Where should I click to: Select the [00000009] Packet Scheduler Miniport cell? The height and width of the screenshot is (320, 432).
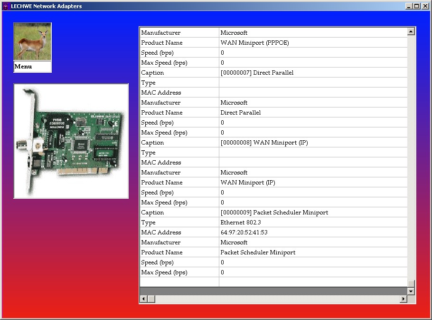pyautogui.click(x=274, y=213)
